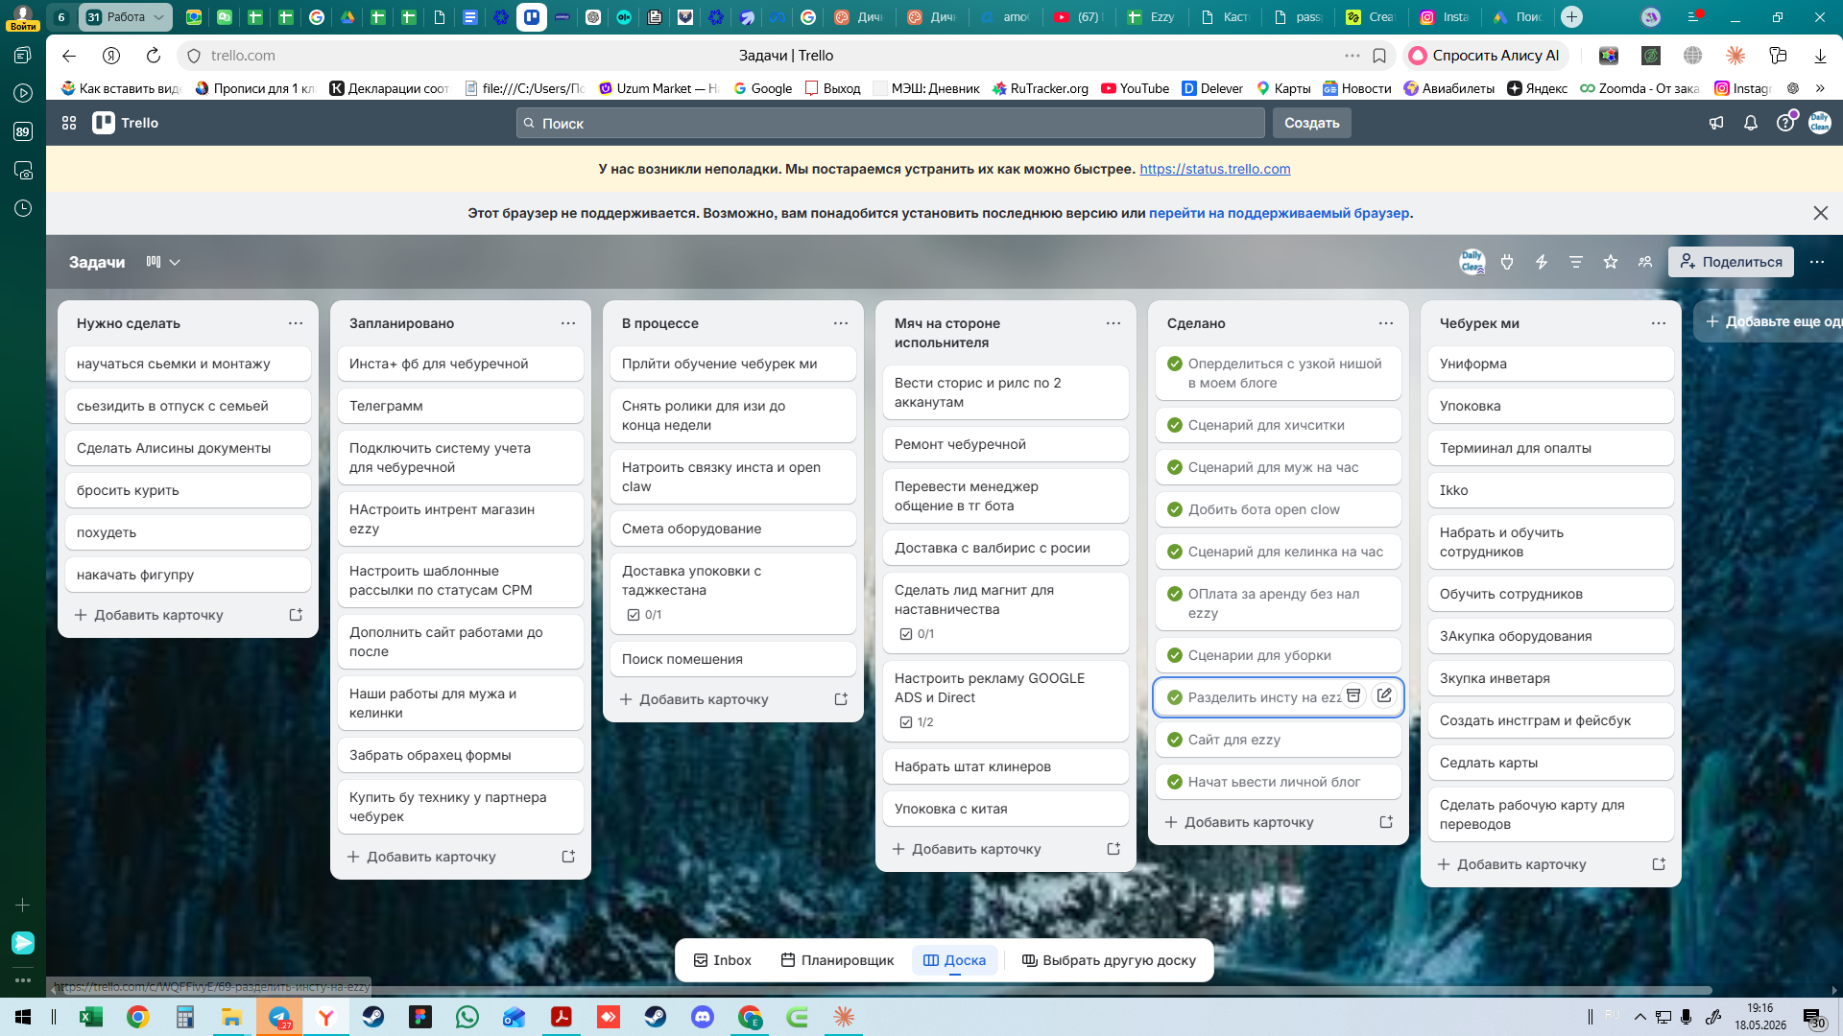Screen dimensions: 1843x1036
Task: Uncheck Сценарий для муж на час mark
Action: (x=1175, y=467)
